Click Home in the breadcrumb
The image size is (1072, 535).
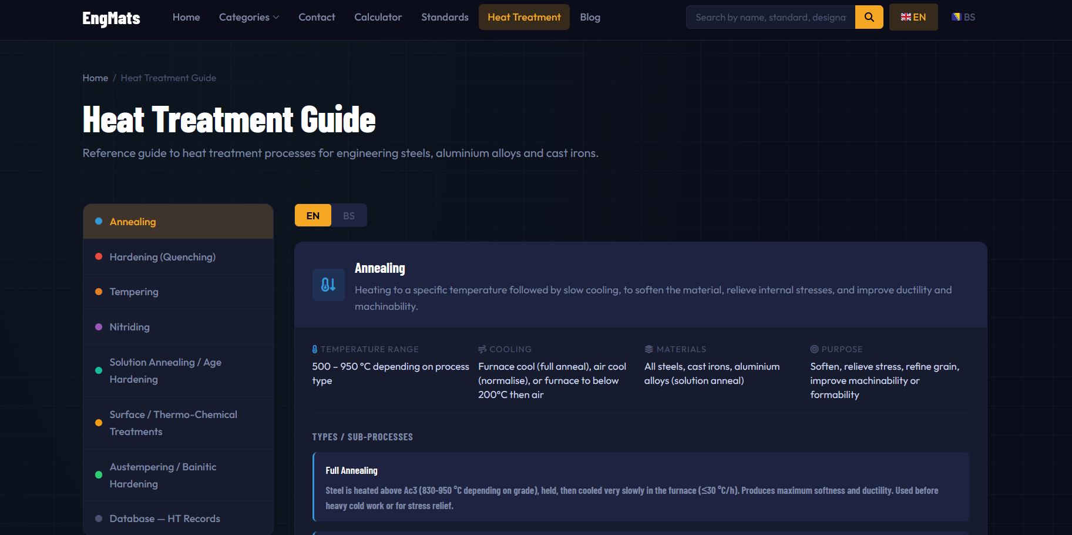(x=95, y=78)
